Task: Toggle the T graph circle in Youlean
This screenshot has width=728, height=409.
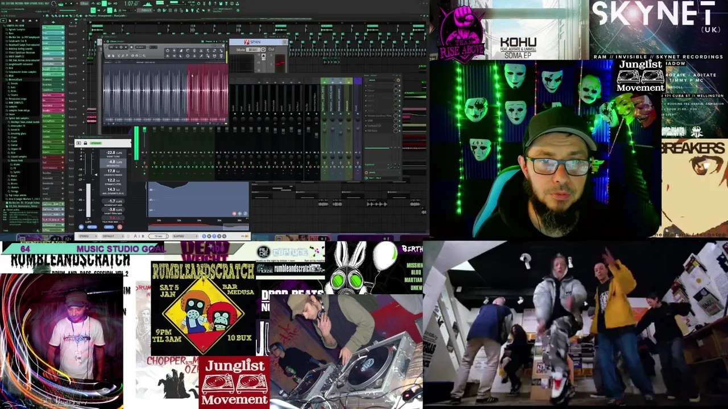Action: (x=214, y=236)
